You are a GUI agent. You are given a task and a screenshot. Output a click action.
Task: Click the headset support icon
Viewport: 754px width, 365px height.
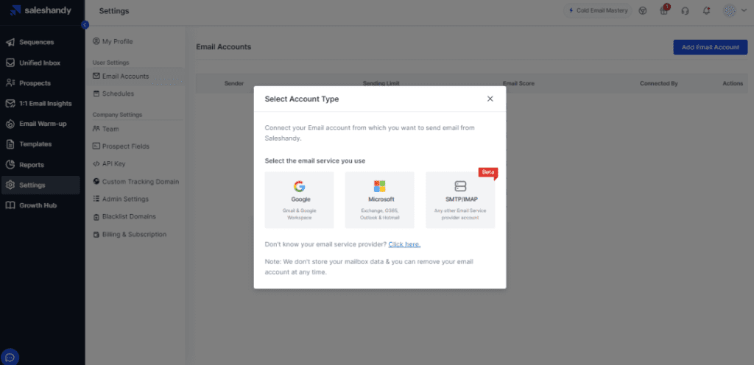click(686, 11)
